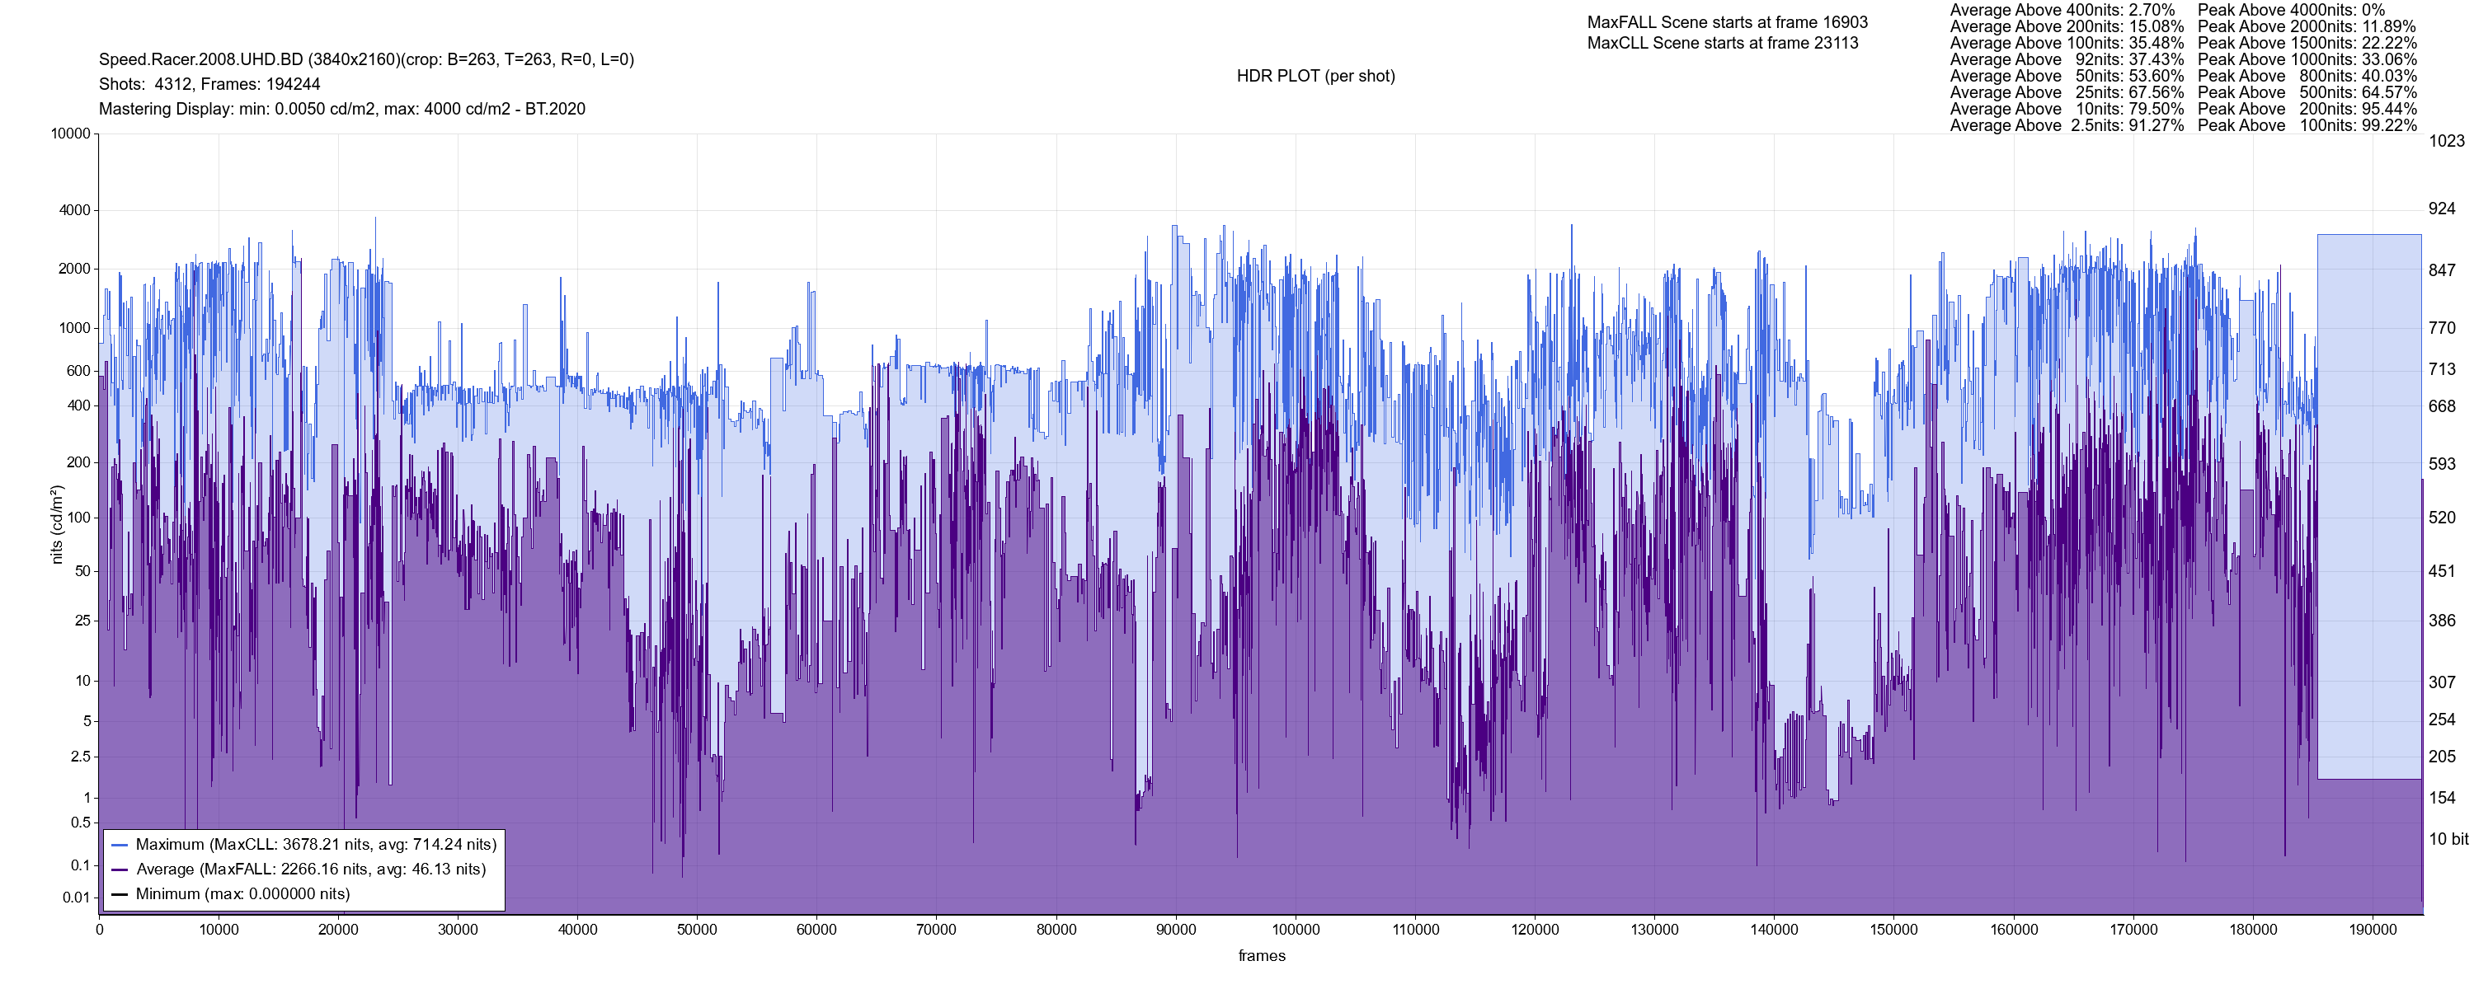Click the 307 code value on 10-bit axis
This screenshot has height=989, width=2474.
point(2441,682)
